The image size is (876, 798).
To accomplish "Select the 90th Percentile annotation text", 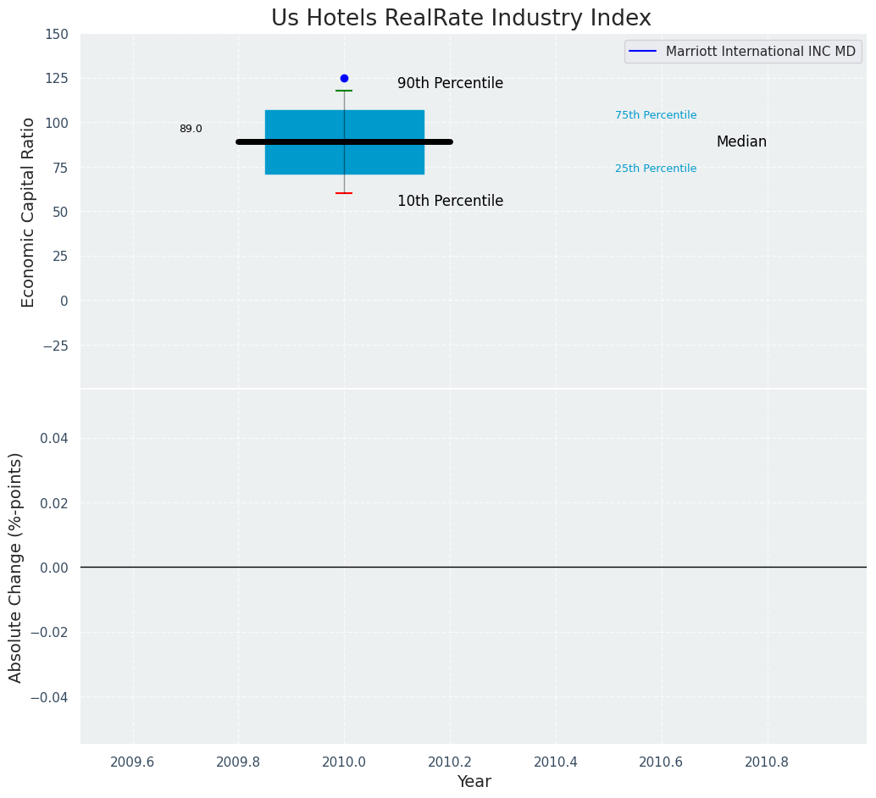I will [x=450, y=84].
